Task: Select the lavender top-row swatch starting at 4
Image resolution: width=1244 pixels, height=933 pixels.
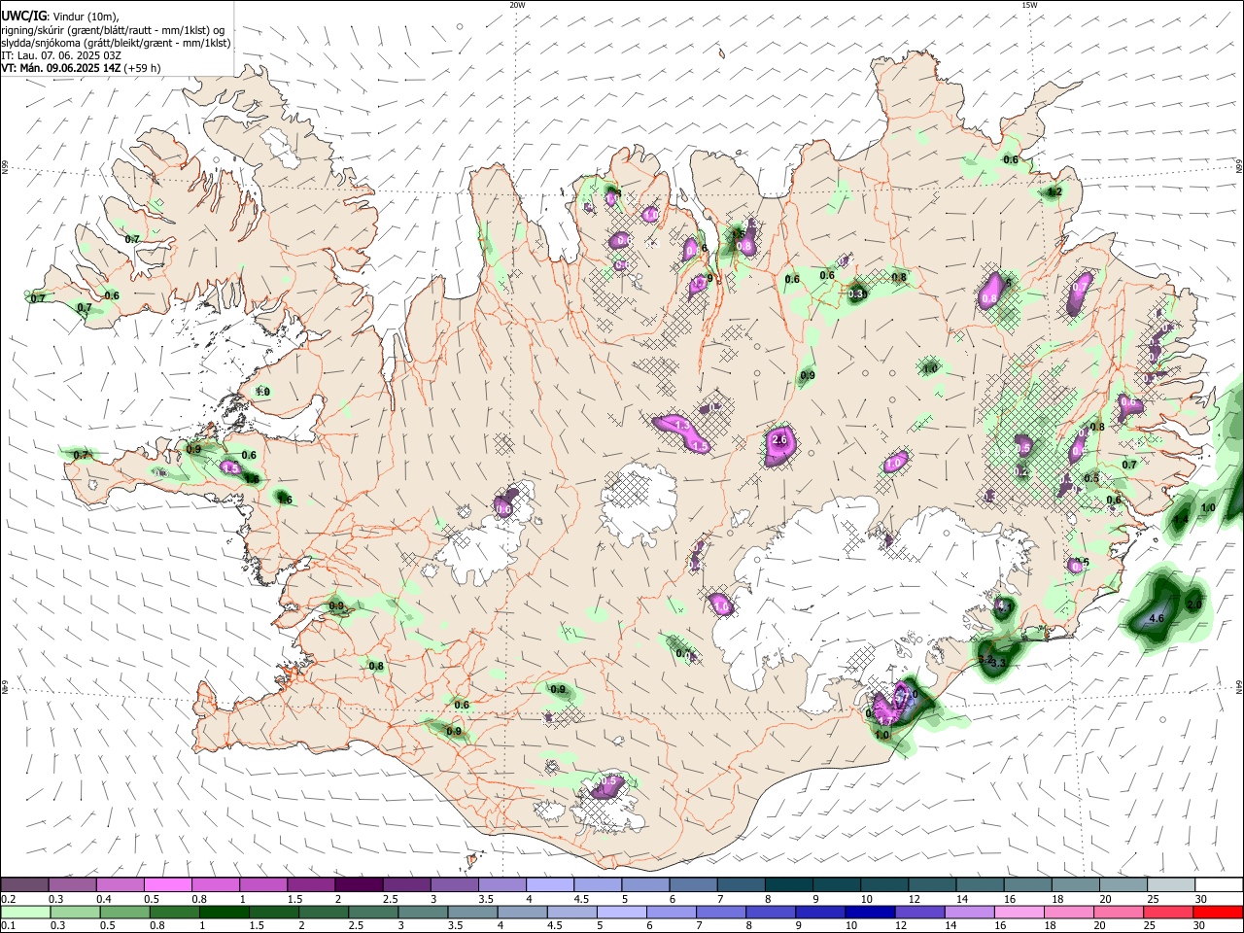Action: (x=549, y=885)
